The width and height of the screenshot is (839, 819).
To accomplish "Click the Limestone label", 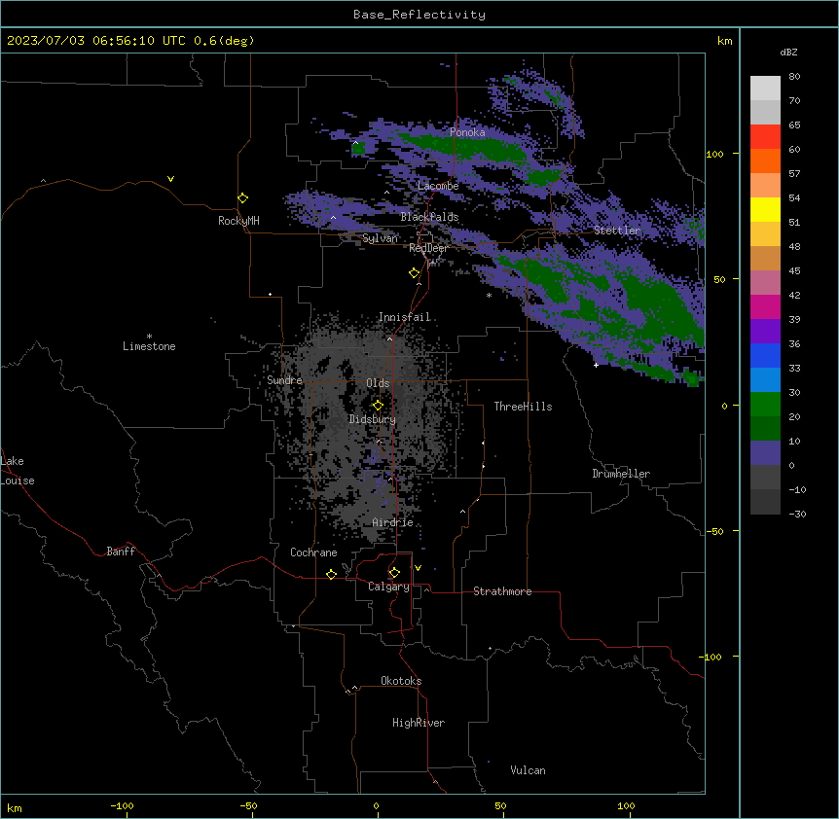I will [x=149, y=346].
